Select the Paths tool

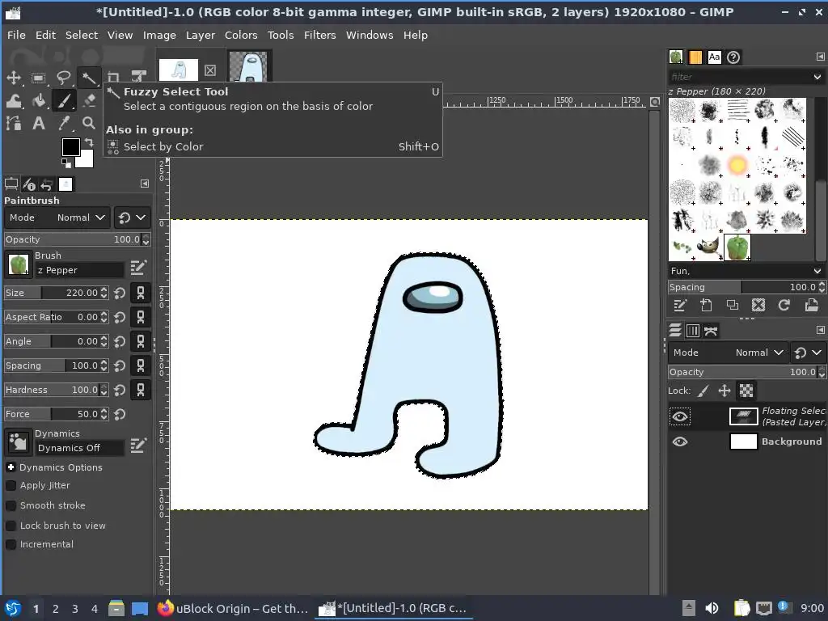pos(14,123)
